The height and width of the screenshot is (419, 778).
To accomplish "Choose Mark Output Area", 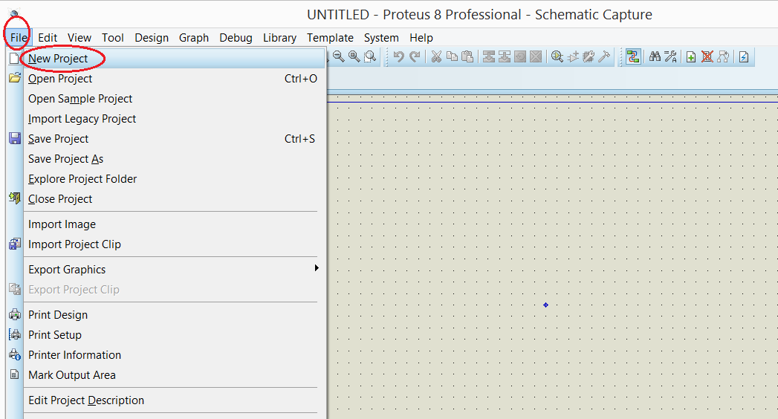I will (x=166, y=375).
